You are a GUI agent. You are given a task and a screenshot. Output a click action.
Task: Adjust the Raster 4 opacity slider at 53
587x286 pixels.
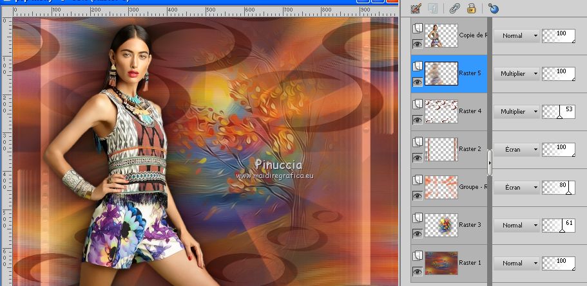click(x=559, y=111)
